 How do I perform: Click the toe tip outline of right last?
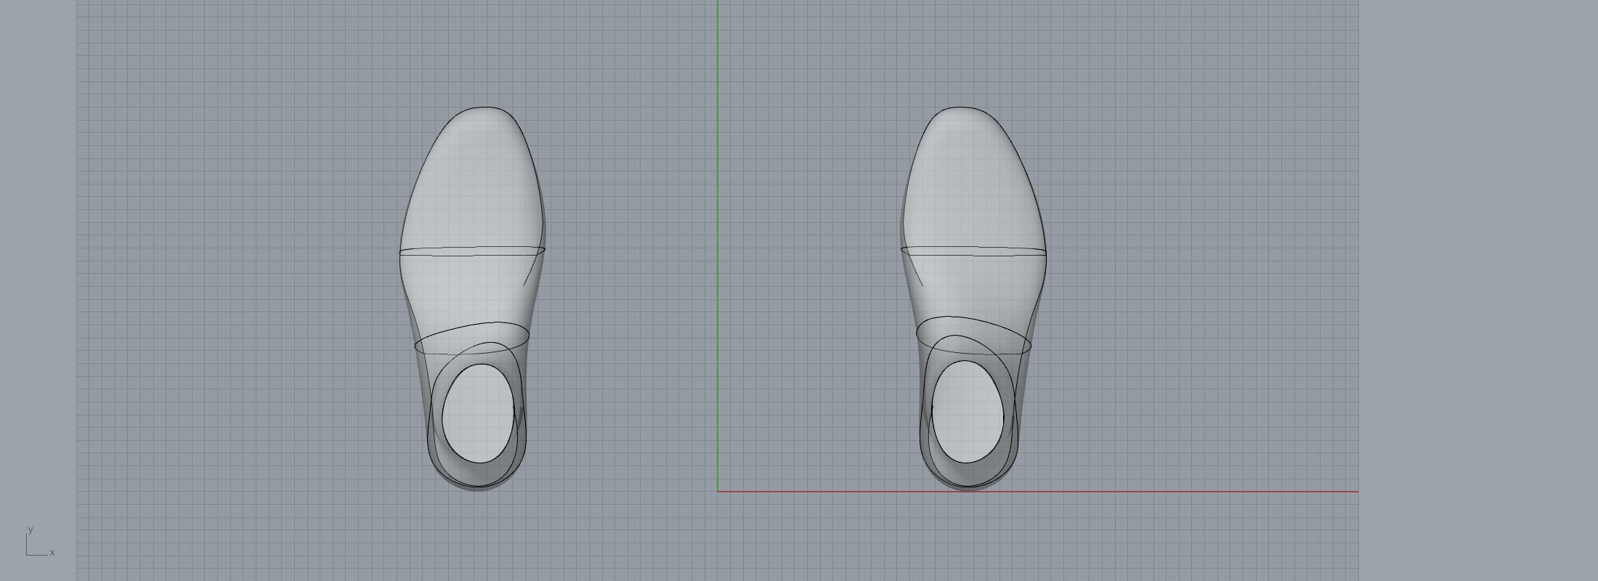[x=959, y=107]
